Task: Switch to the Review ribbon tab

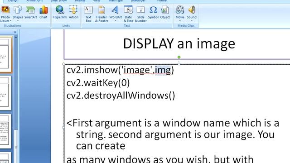Action: click(x=80, y=1)
